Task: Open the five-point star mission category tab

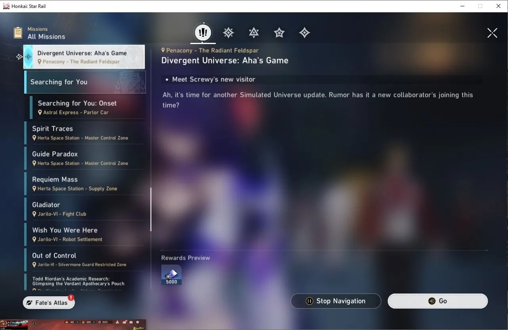Action: [x=279, y=33]
